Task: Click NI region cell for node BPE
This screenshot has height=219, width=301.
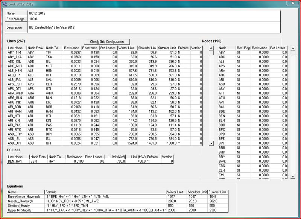Action: point(243,139)
